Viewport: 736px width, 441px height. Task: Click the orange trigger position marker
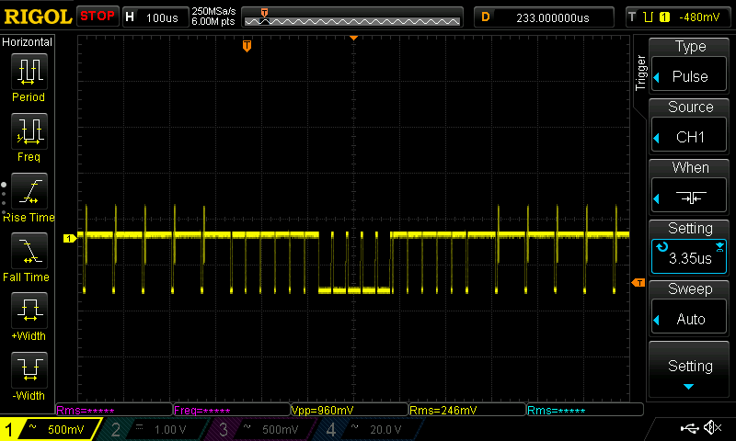point(247,46)
